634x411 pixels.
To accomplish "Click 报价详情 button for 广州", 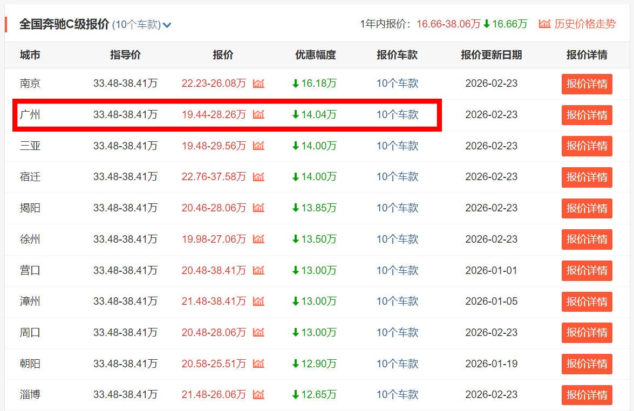I will [587, 115].
